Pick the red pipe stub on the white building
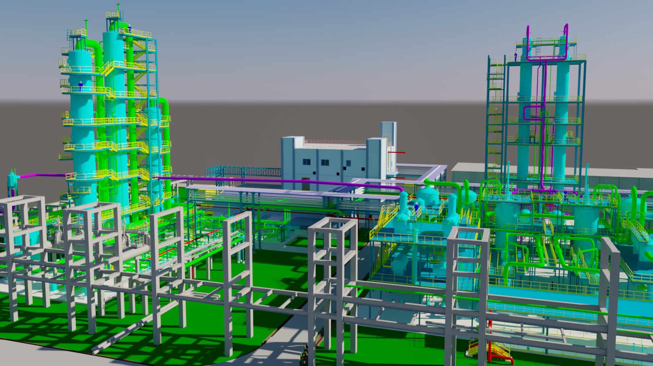The height and width of the screenshot is (366, 653). click(x=396, y=153)
